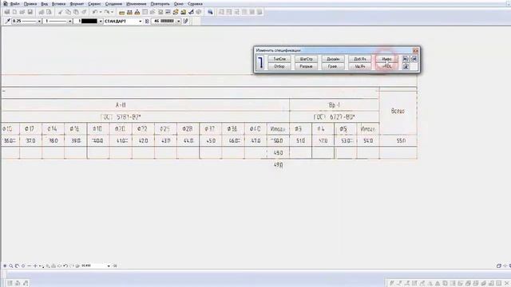Screen dimensions: 511x287
Task: Open the Создание menu
Action: pos(113,4)
